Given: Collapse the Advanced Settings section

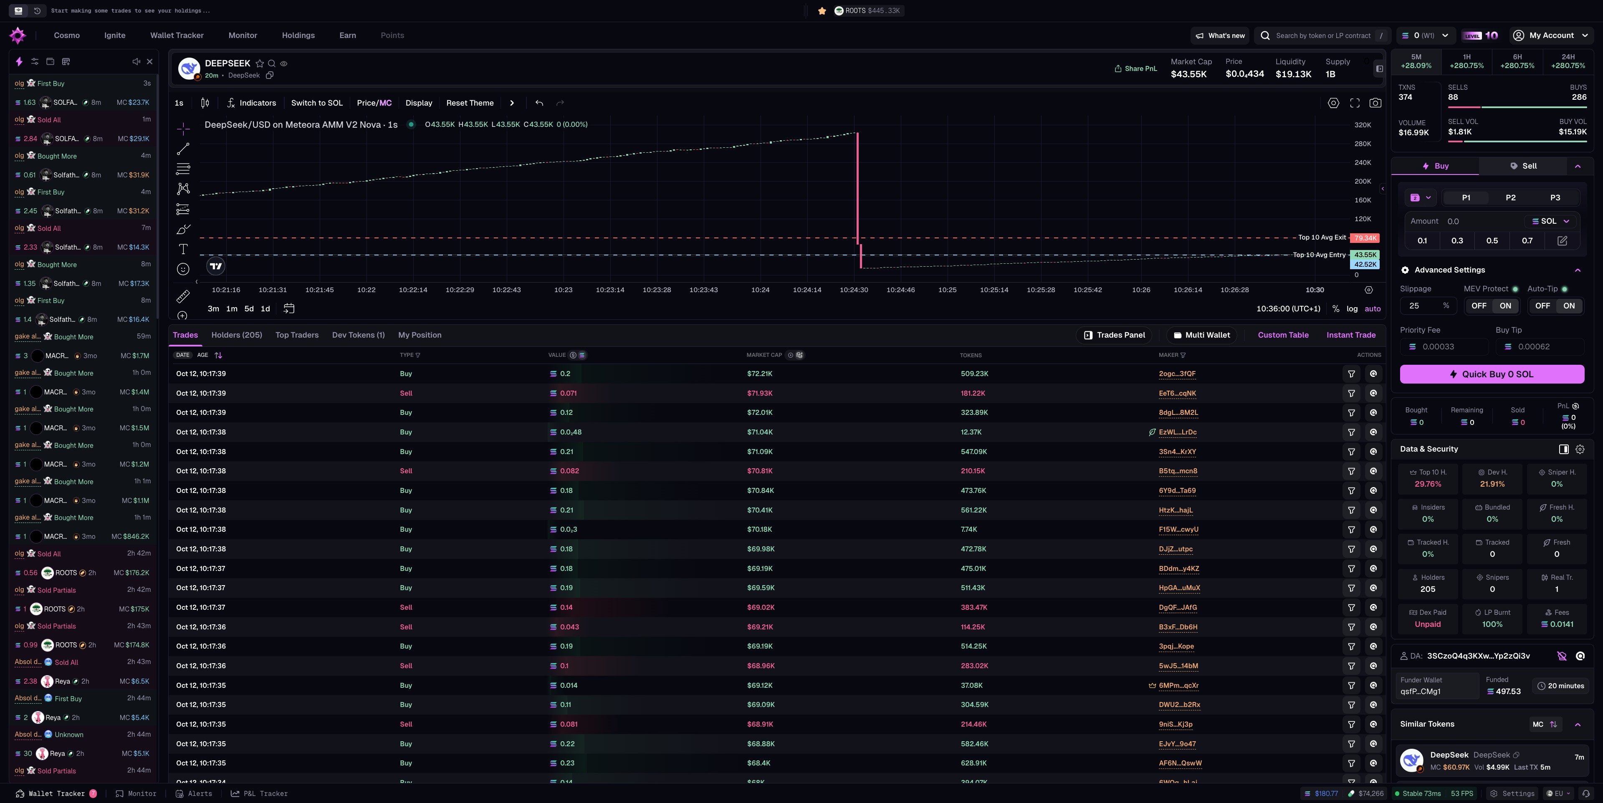Looking at the screenshot, I should (1578, 270).
